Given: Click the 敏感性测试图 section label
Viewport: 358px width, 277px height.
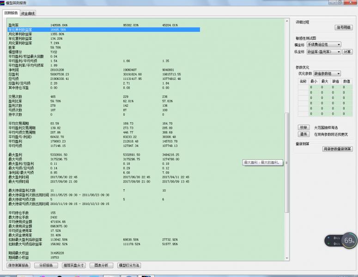Looking at the screenshot, I should [306, 38].
